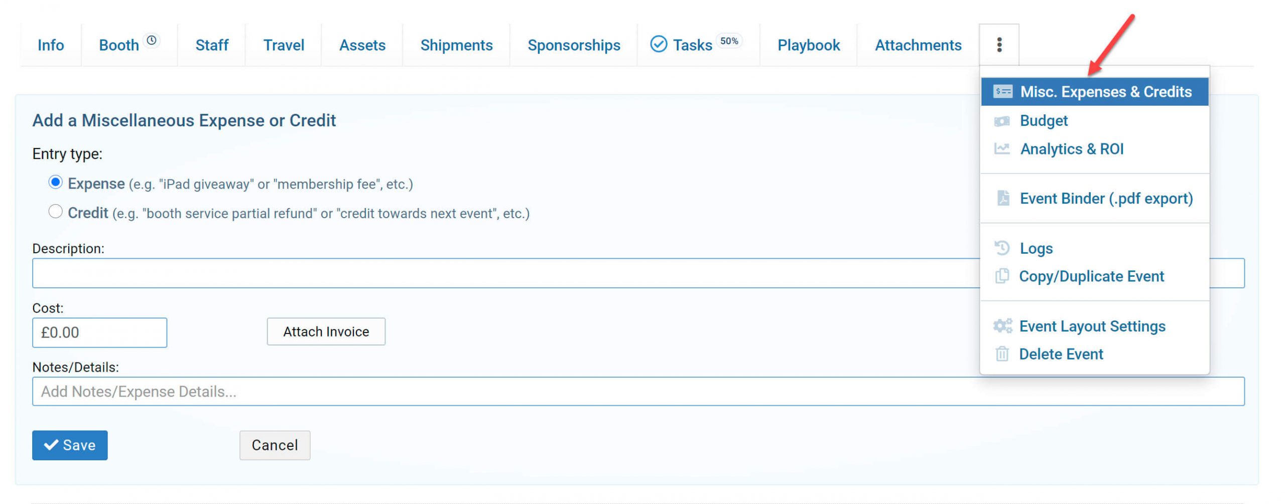This screenshot has width=1285, height=504.
Task: Switch to the Sponsorships tab
Action: coord(574,45)
